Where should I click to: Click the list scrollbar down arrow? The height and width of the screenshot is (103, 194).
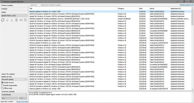[192, 89]
